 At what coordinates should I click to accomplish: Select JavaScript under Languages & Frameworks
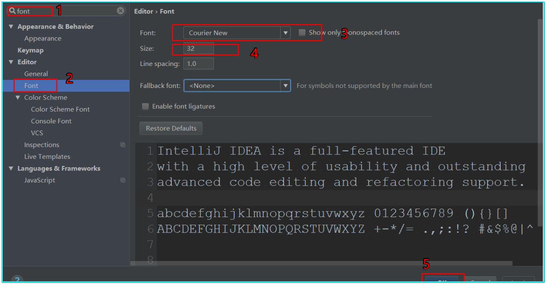[40, 180]
